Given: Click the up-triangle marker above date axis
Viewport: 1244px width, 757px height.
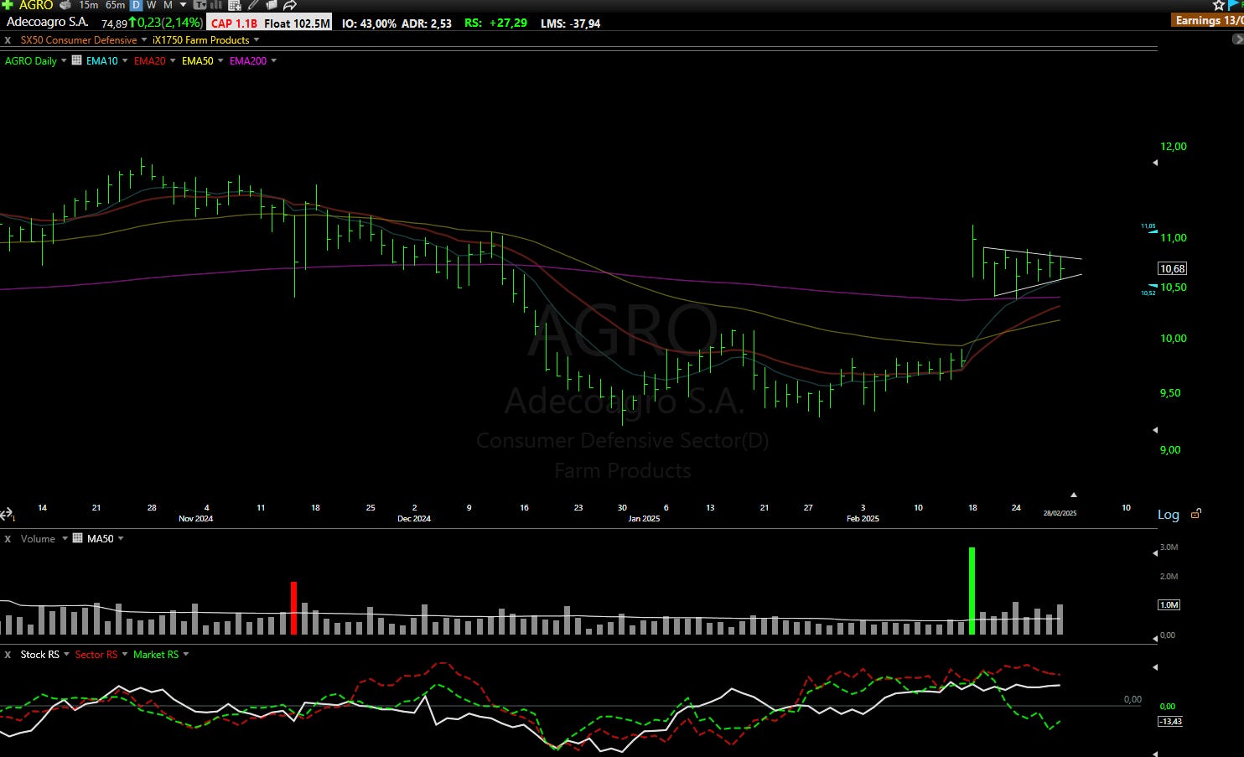Looking at the screenshot, I should tap(1073, 495).
